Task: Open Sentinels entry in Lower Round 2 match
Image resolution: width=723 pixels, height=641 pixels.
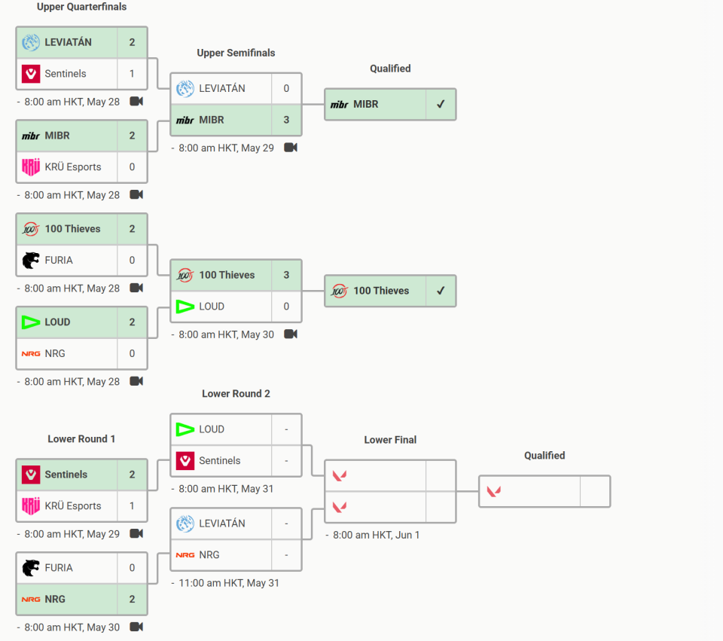Action: [236, 461]
